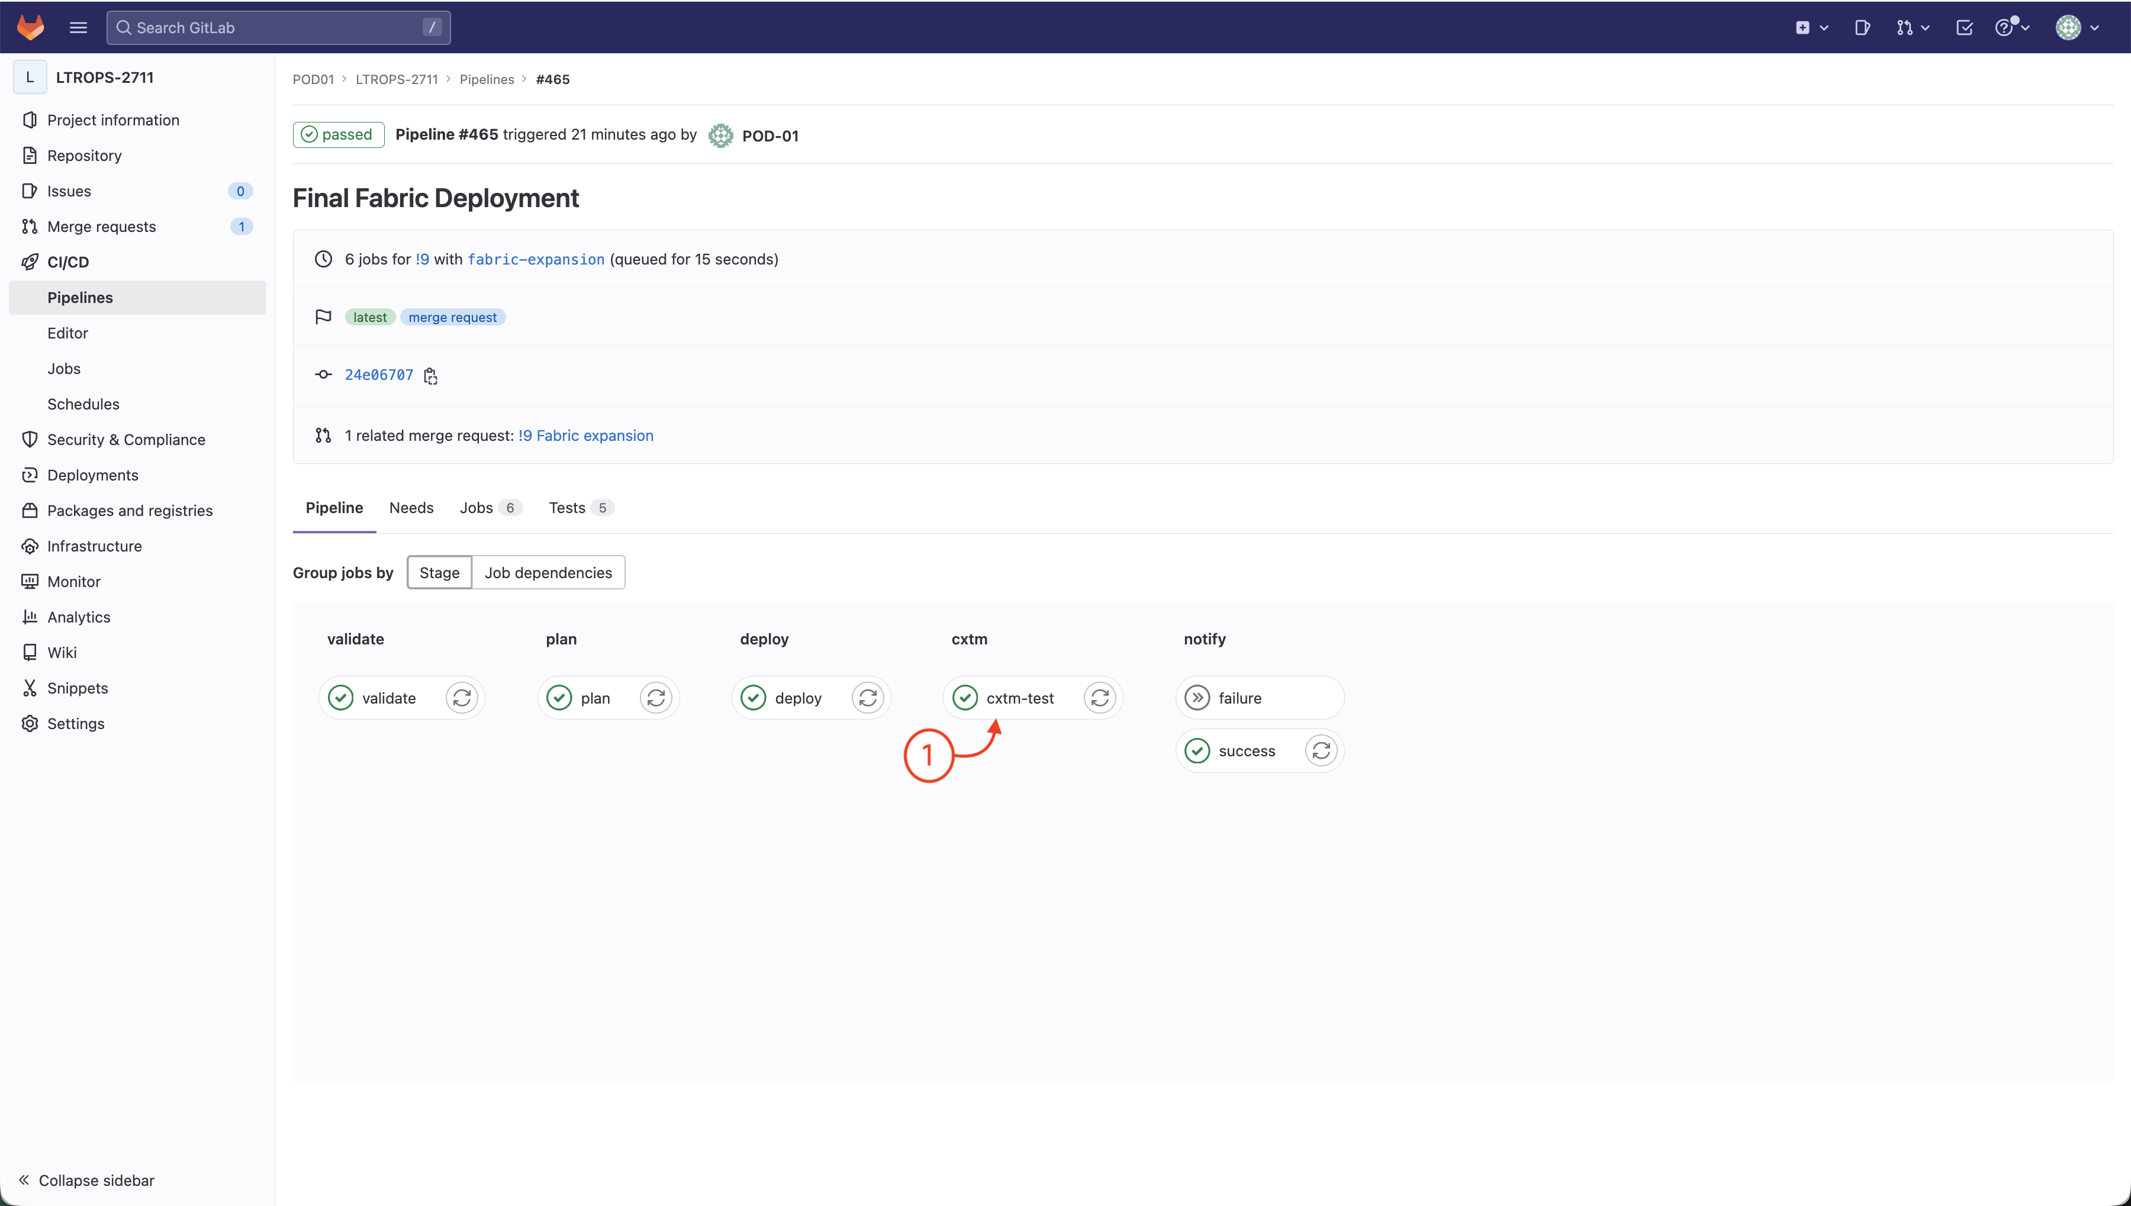
Task: Open the user avatar dropdown
Action: (x=2077, y=27)
